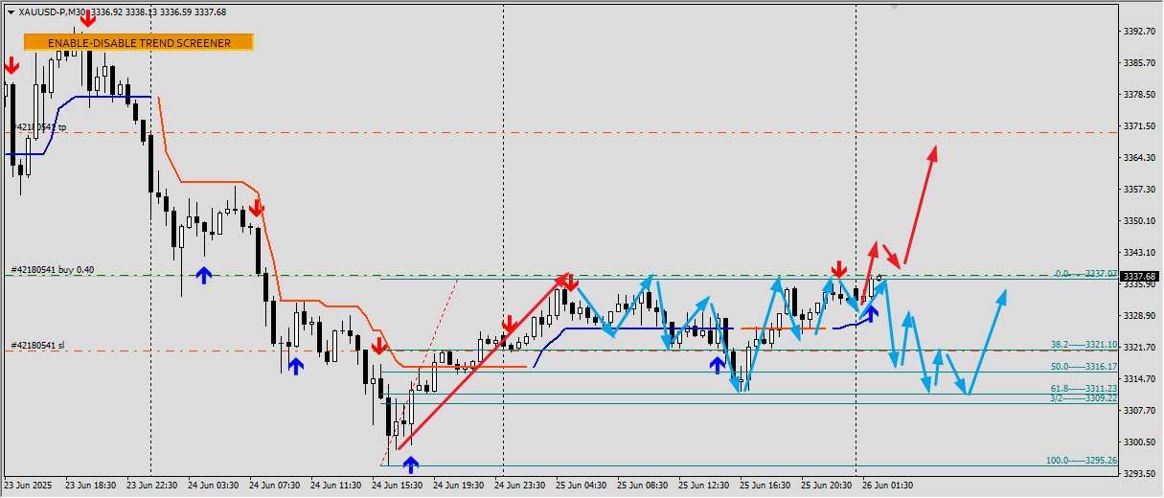
Task: Click the 24 Jun 15:30 time axis label
Action: click(397, 486)
